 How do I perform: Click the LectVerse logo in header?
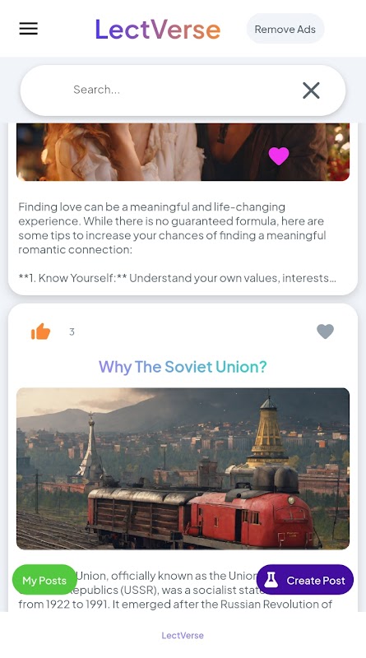coord(157,29)
